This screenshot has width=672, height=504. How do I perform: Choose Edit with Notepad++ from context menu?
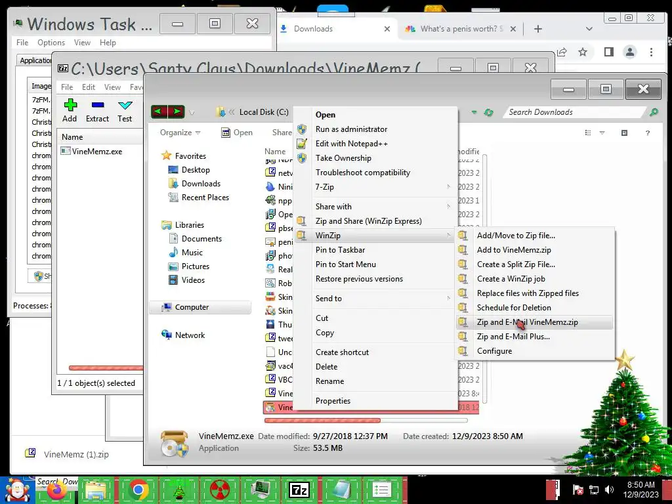click(352, 144)
